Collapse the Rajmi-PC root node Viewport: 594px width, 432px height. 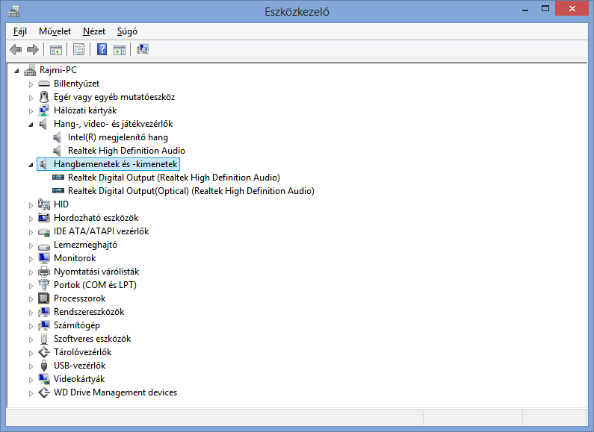16,71
